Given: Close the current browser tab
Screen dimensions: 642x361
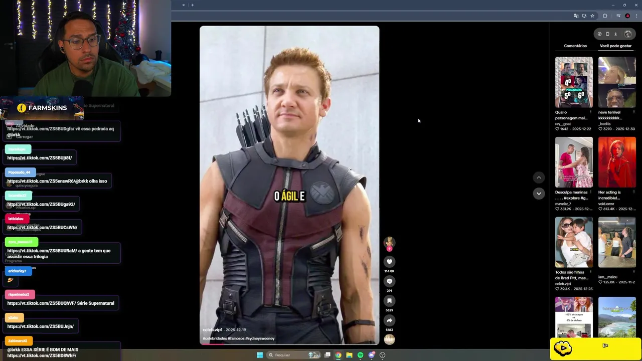Looking at the screenshot, I should pos(183,5).
